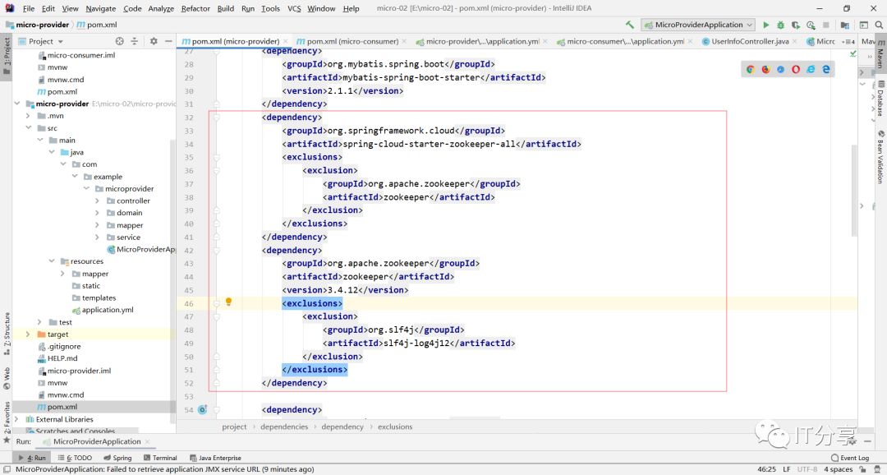Open the Project view selector dropdown

point(41,41)
